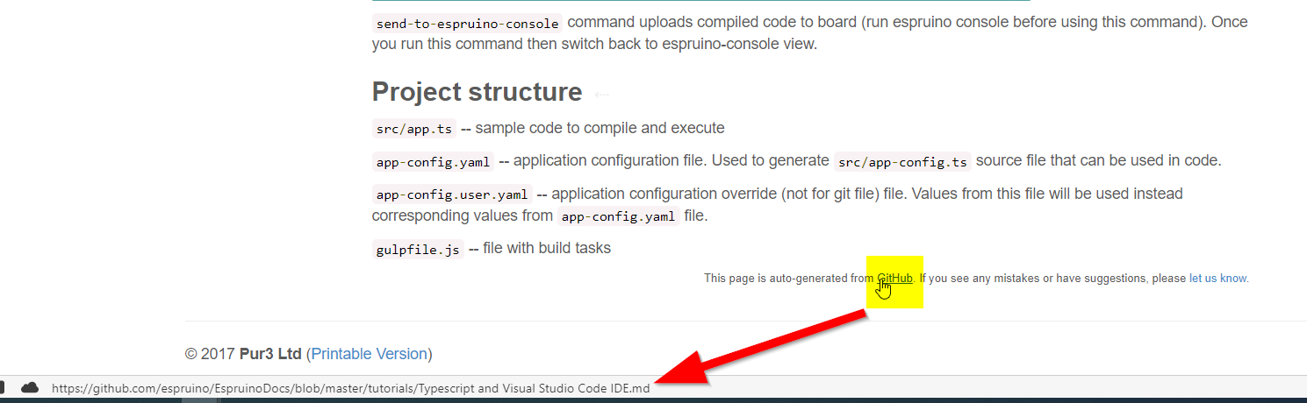The image size is (1307, 403).
Task: Click 'file with build tasks' description
Action: click(x=546, y=249)
